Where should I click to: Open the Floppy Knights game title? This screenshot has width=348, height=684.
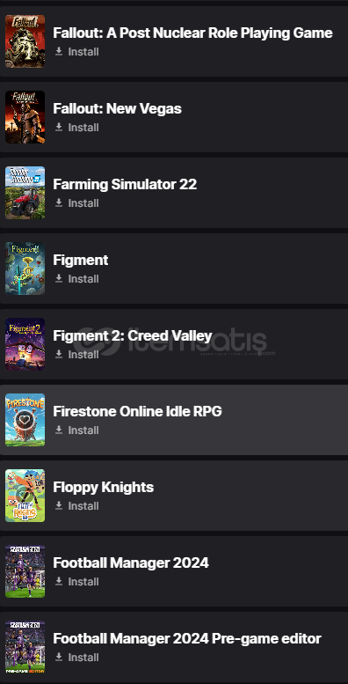[x=103, y=488]
